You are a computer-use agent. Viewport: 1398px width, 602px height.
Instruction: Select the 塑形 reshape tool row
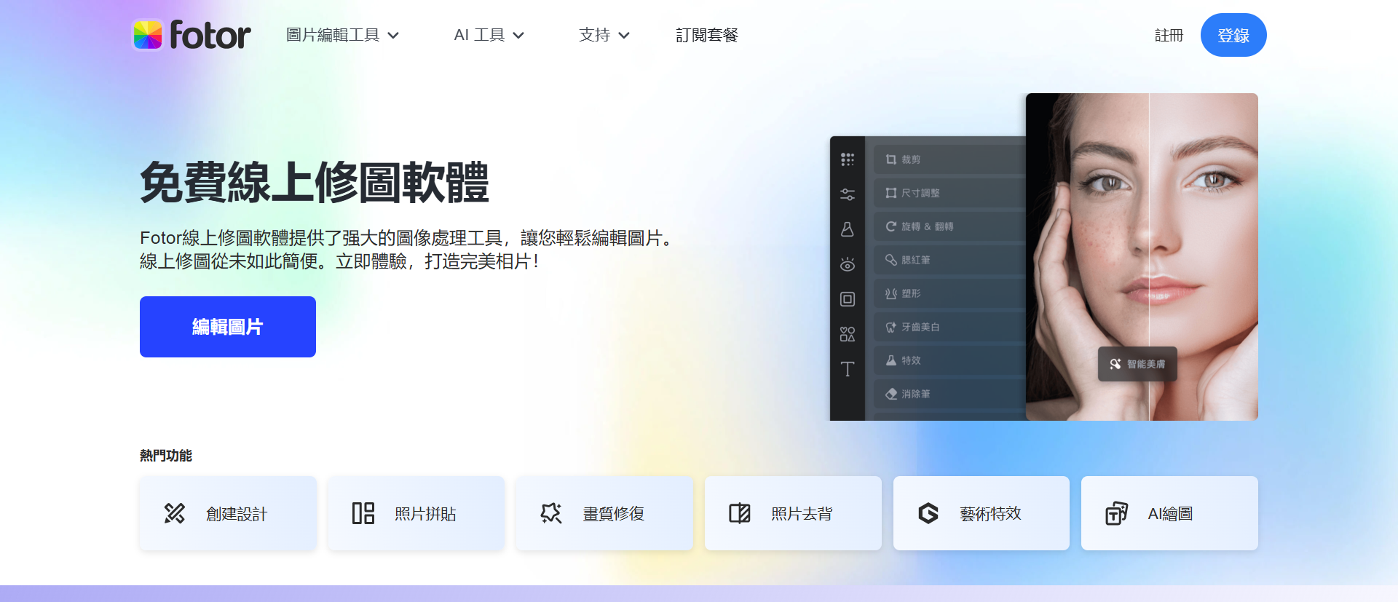950,293
